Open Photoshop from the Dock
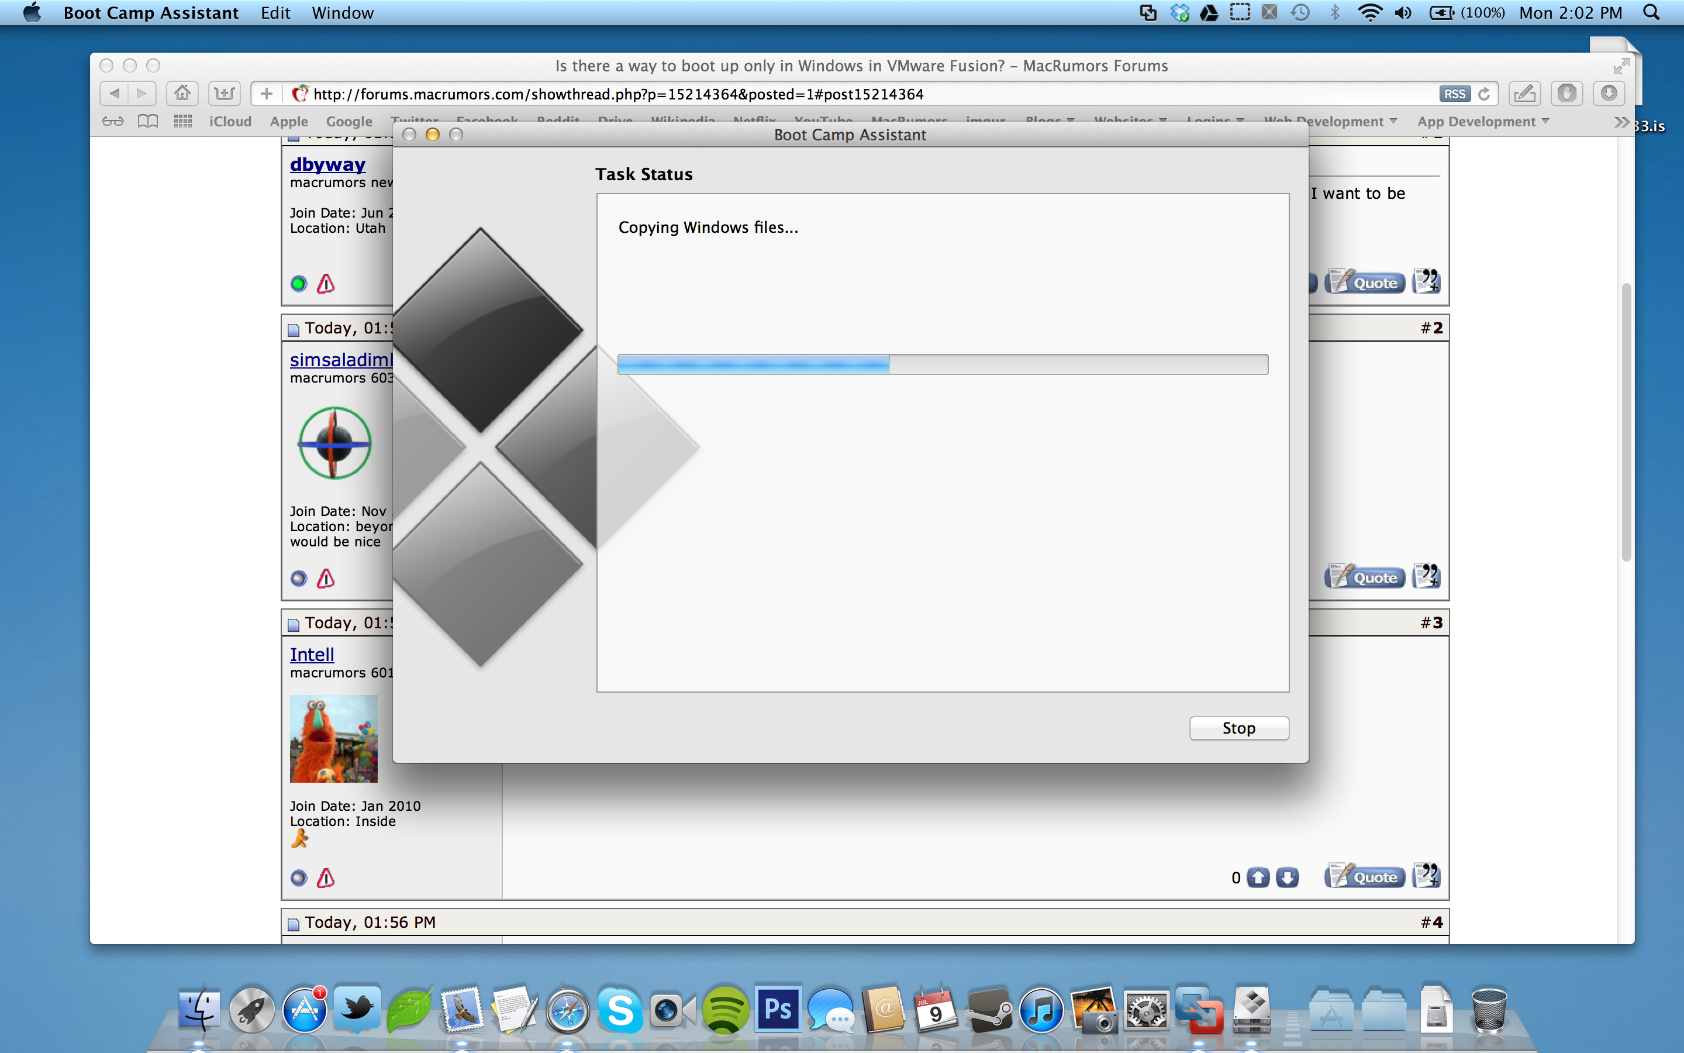The width and height of the screenshot is (1684, 1053). point(777,1009)
